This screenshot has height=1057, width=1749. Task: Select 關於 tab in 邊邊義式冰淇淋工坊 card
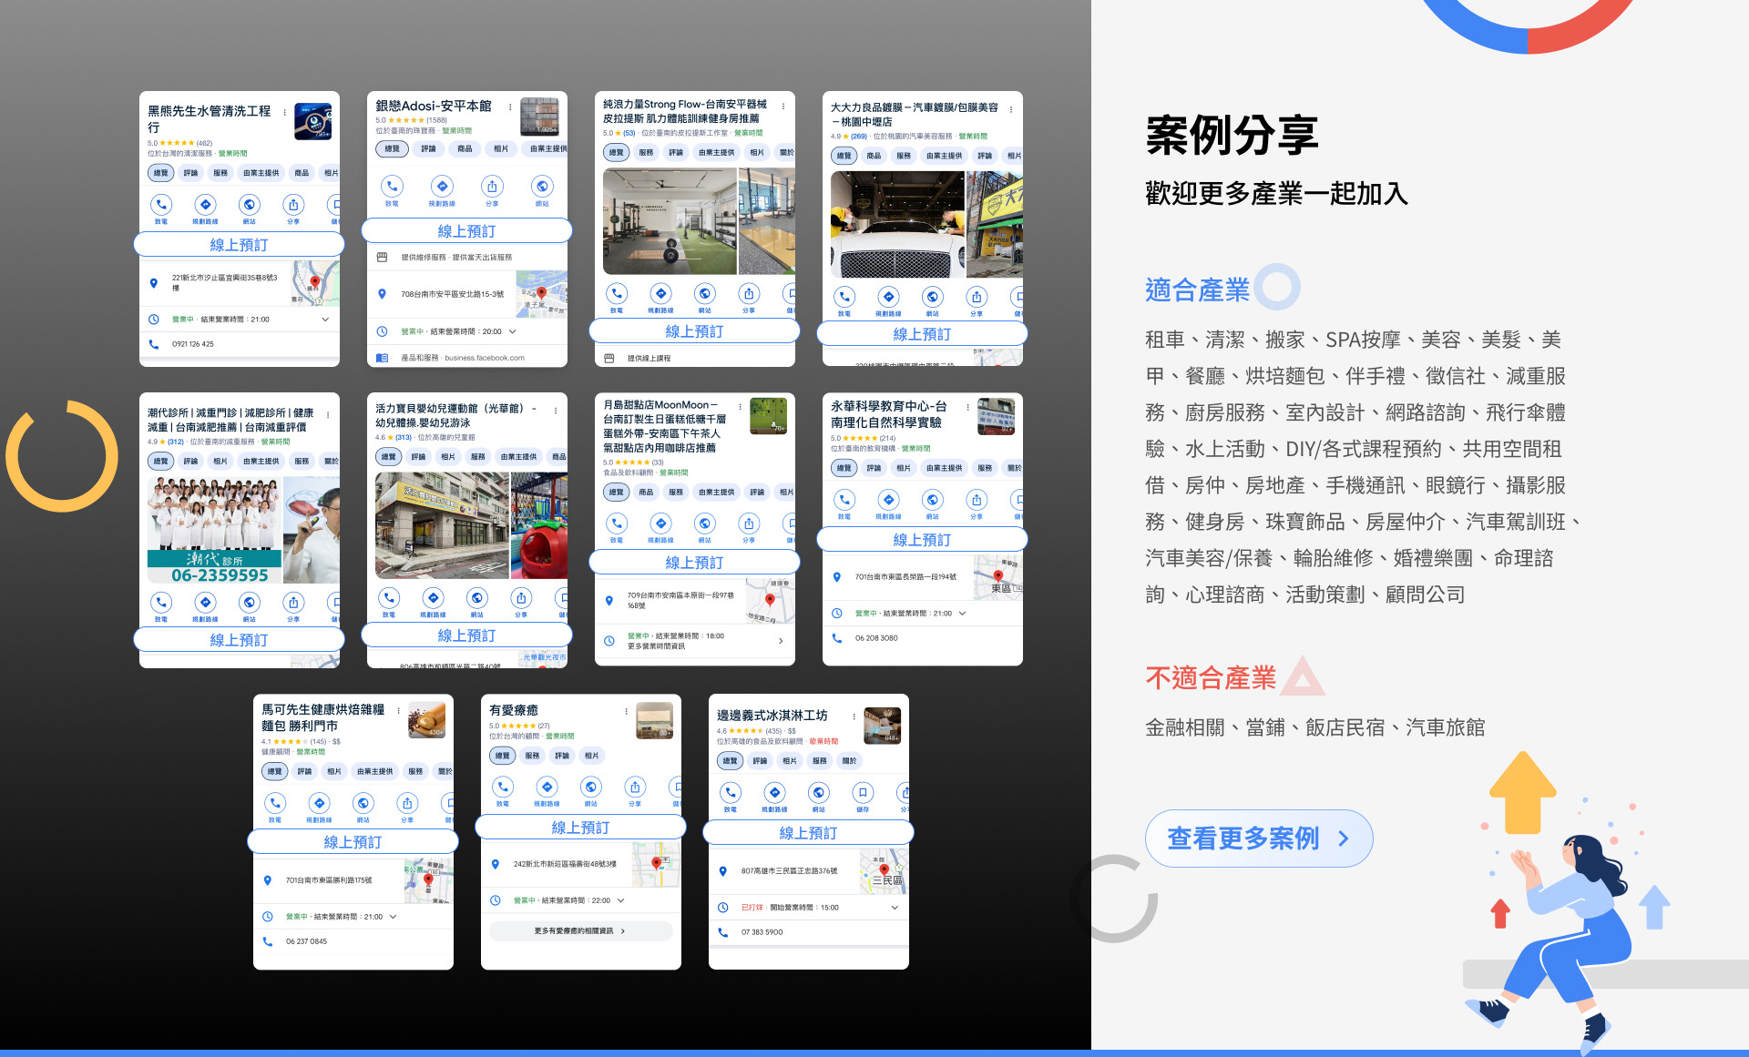[x=849, y=761]
